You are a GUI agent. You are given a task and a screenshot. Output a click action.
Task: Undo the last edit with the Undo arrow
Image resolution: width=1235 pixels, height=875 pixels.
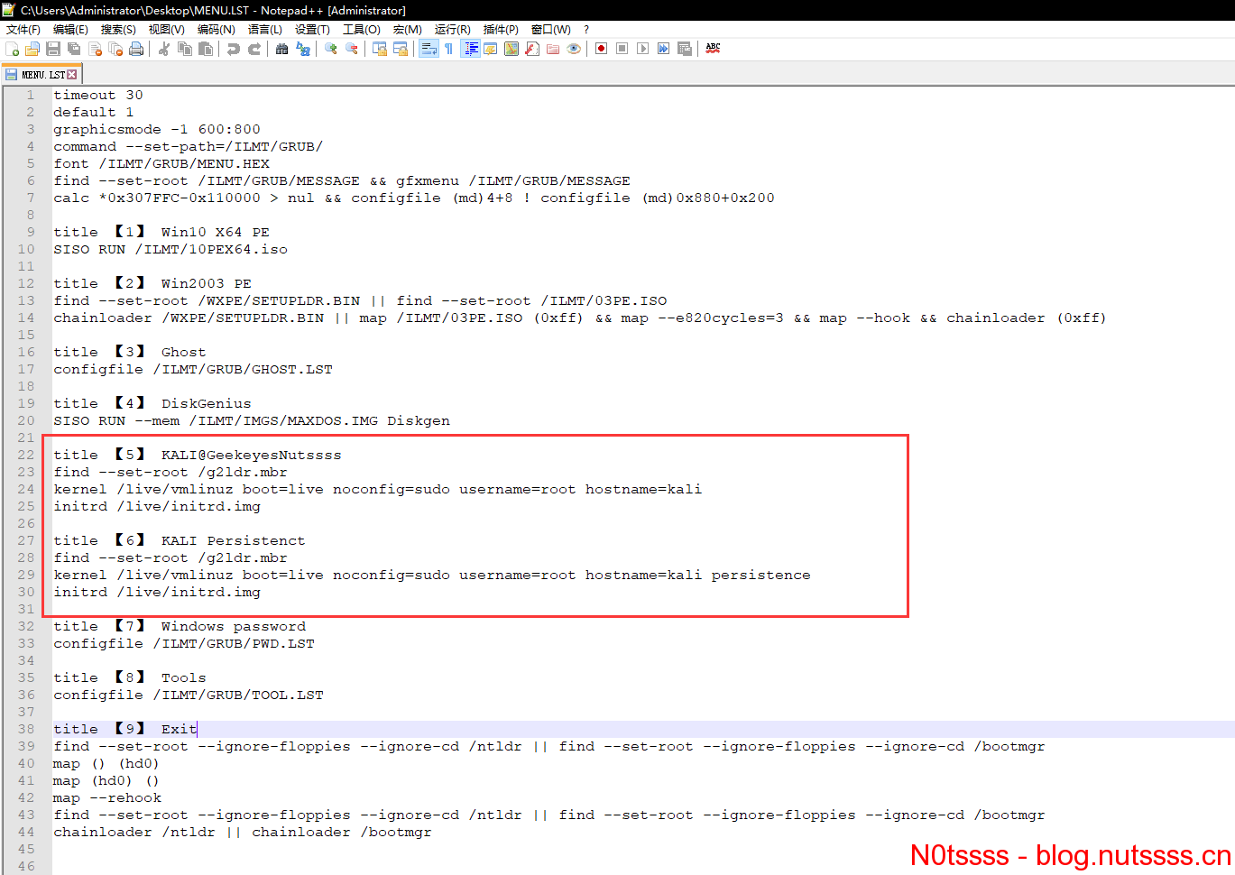pyautogui.click(x=234, y=49)
